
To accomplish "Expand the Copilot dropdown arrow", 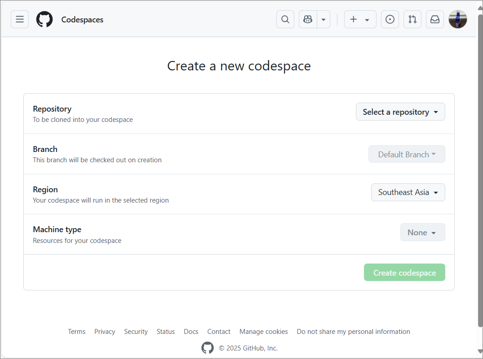I will pos(323,19).
